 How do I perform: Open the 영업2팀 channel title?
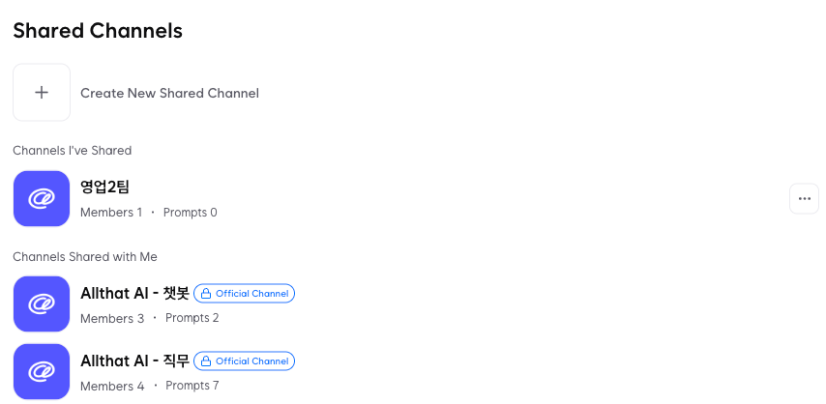pos(104,187)
